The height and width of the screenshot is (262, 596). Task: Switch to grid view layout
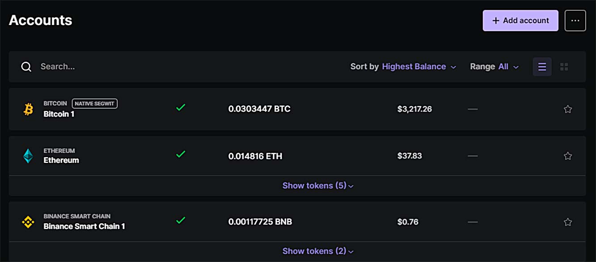coord(564,67)
